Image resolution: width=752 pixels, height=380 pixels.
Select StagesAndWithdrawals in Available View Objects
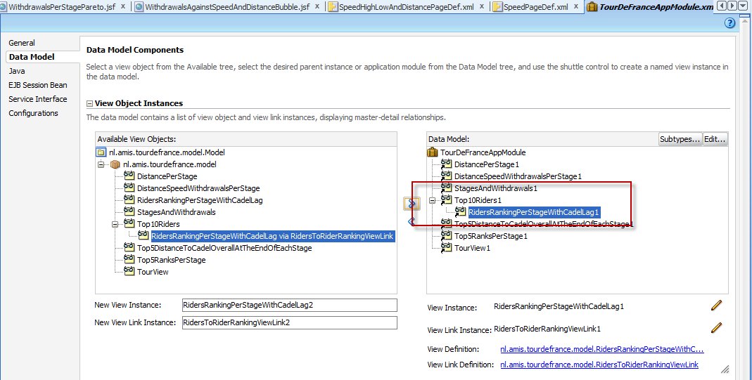[x=176, y=212]
